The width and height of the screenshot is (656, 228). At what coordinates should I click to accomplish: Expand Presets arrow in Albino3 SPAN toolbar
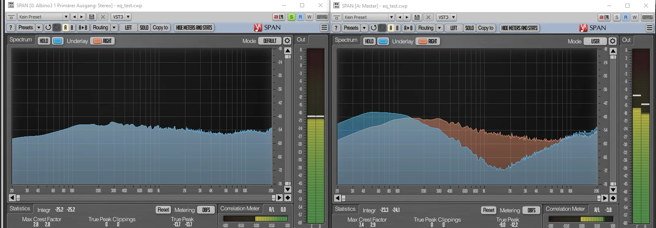(39, 28)
